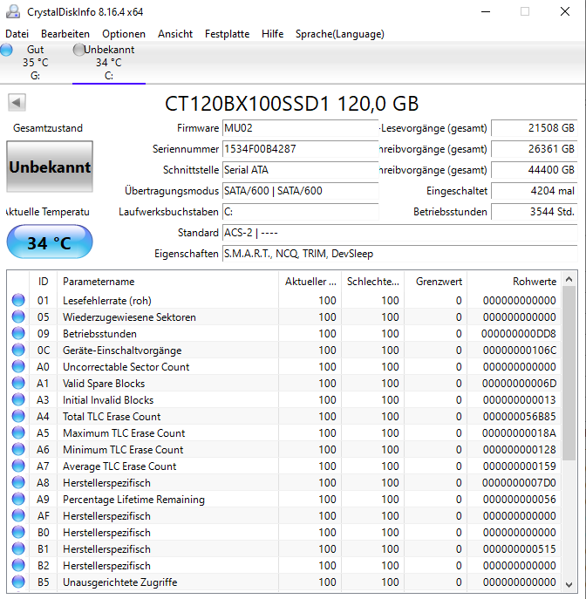
Task: Click status orb for Uncorrectable Sector Count
Action: point(18,367)
